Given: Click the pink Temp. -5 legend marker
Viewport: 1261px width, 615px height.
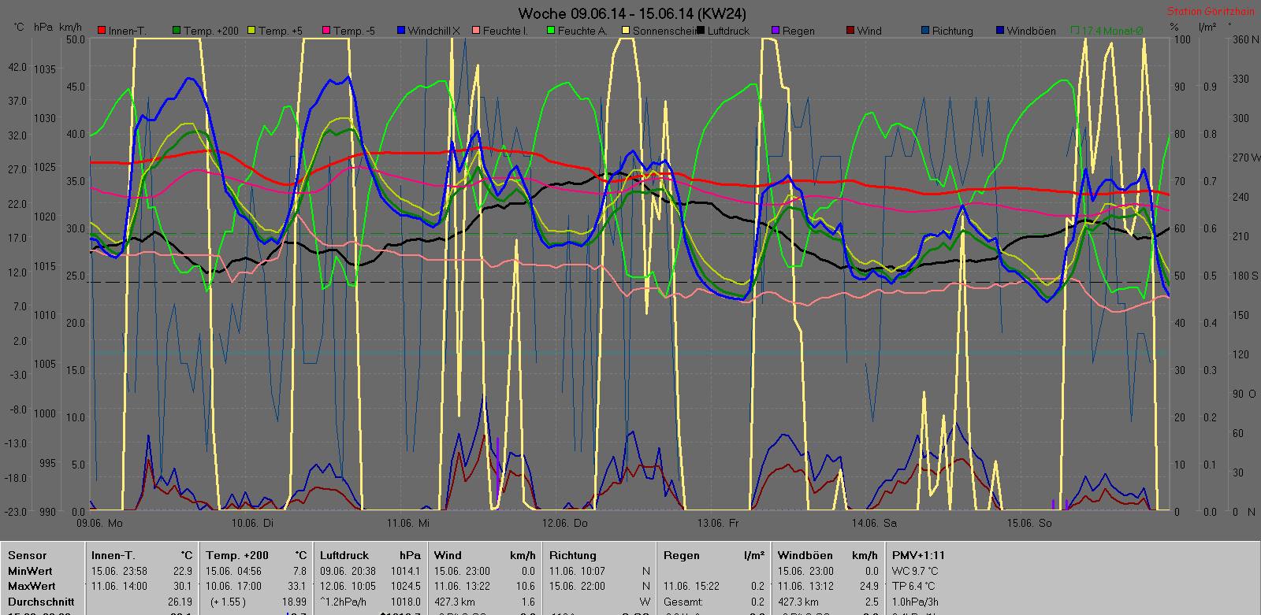Looking at the screenshot, I should click(326, 31).
